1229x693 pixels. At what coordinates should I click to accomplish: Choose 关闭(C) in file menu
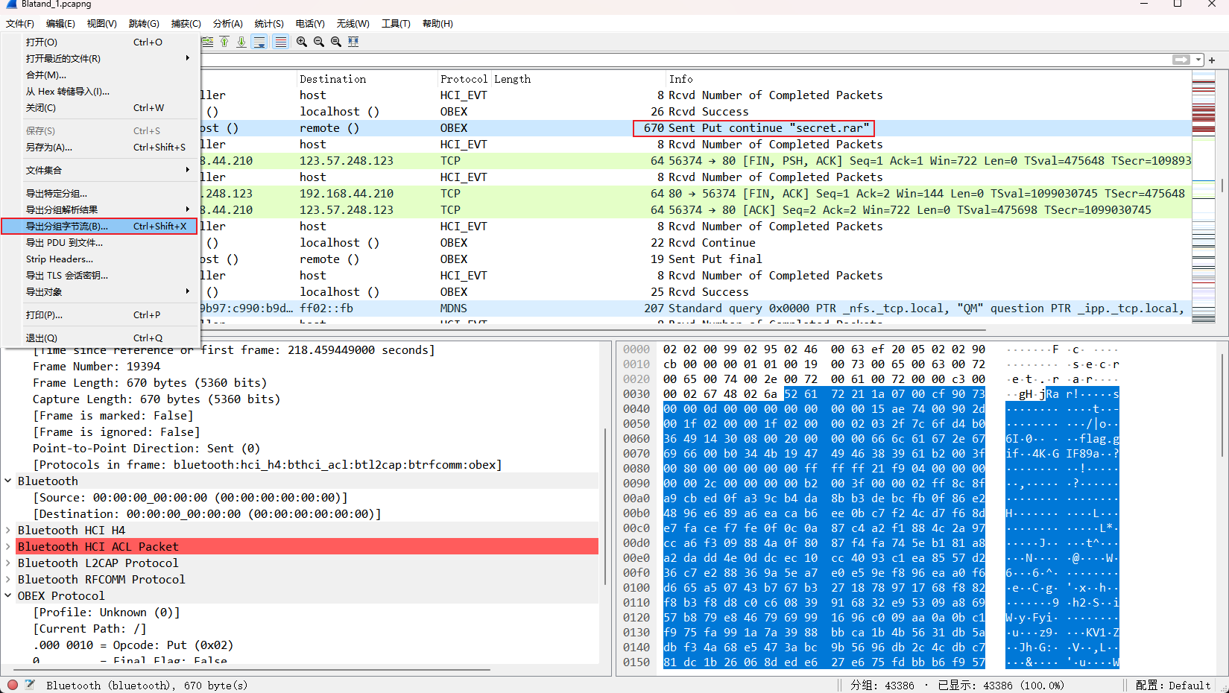pos(100,108)
